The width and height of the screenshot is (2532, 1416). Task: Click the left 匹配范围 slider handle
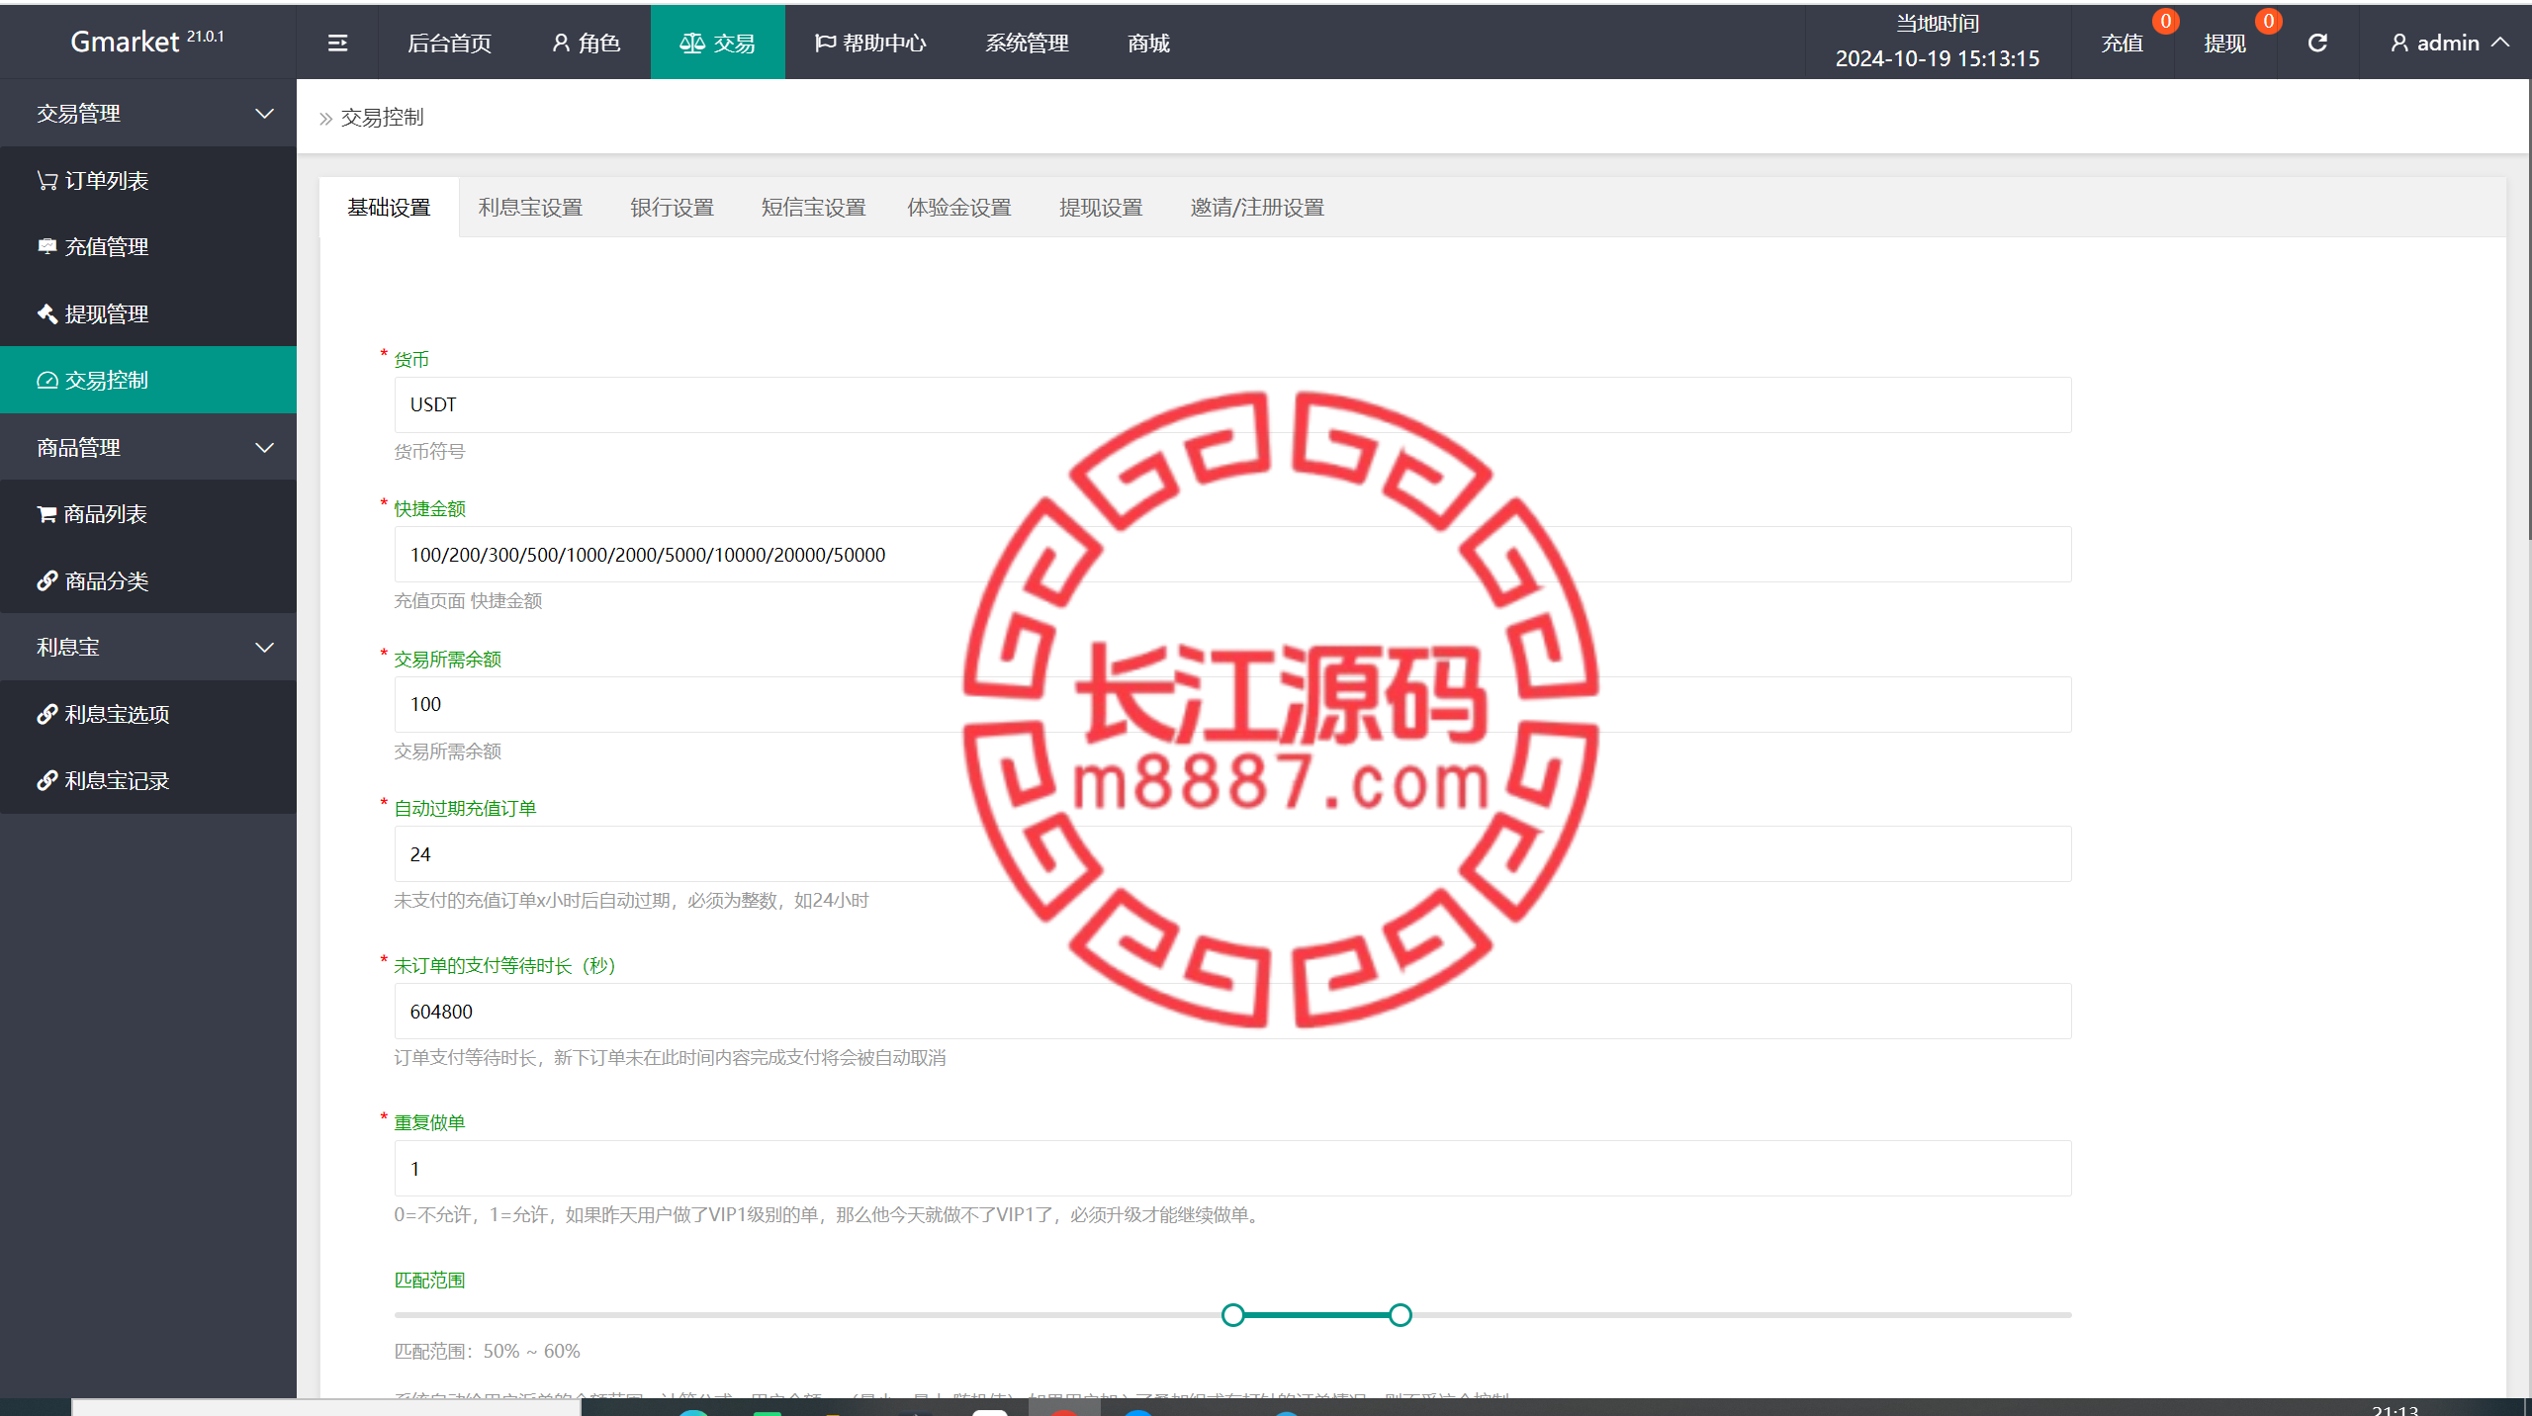pyautogui.click(x=1232, y=1315)
